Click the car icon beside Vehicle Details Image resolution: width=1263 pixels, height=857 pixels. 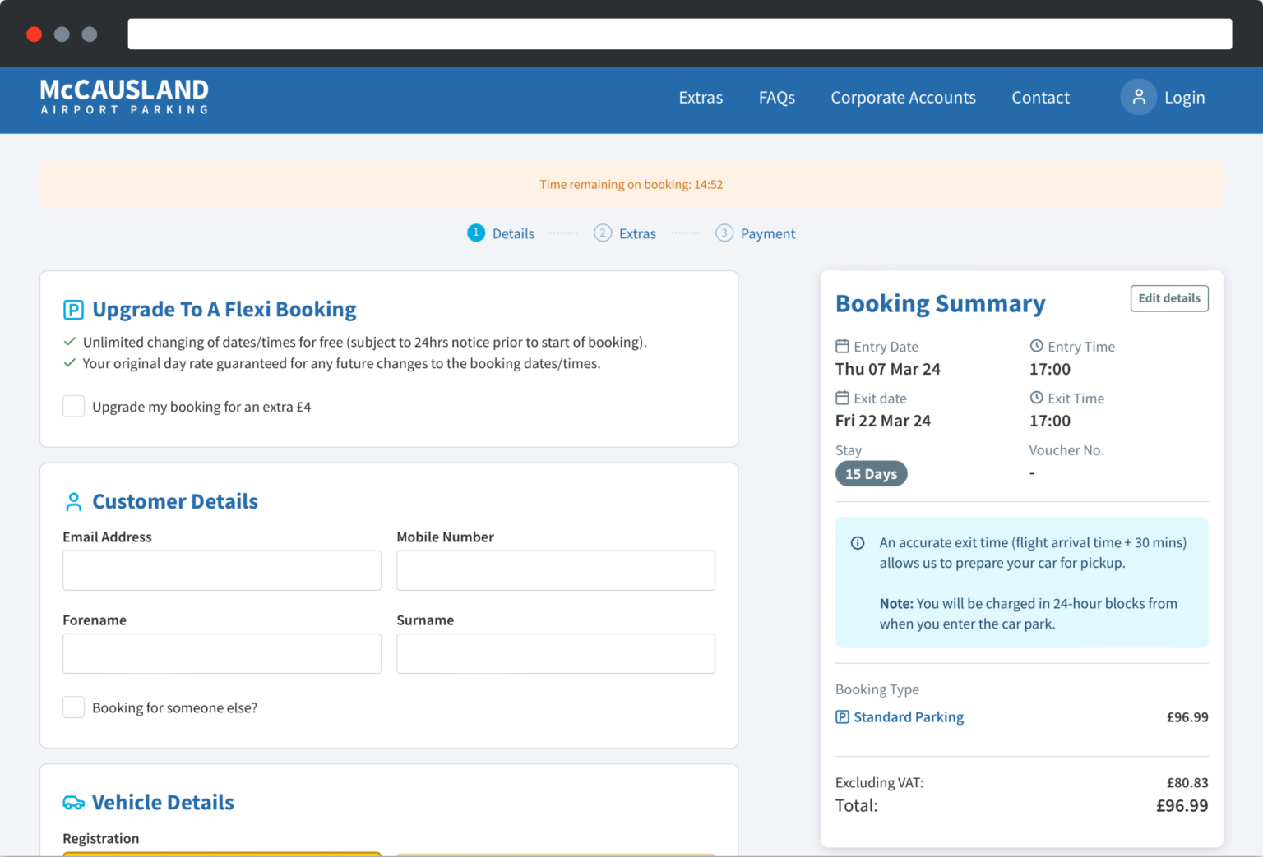pos(73,803)
